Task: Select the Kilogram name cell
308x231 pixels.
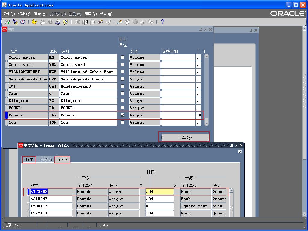Action: pos(28,101)
